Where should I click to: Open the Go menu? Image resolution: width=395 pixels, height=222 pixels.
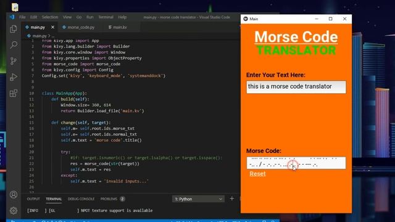(x=79, y=17)
